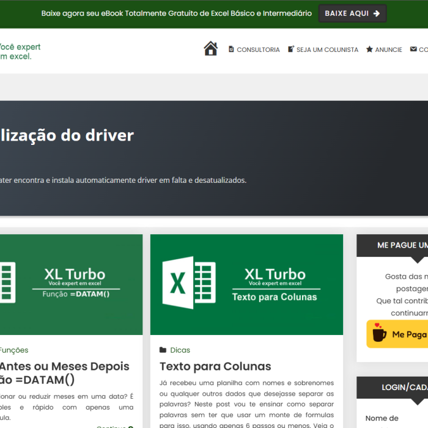This screenshot has width=428, height=428.
Task: Click the 'Você expert em excel' site logo text
Action: coord(18,51)
